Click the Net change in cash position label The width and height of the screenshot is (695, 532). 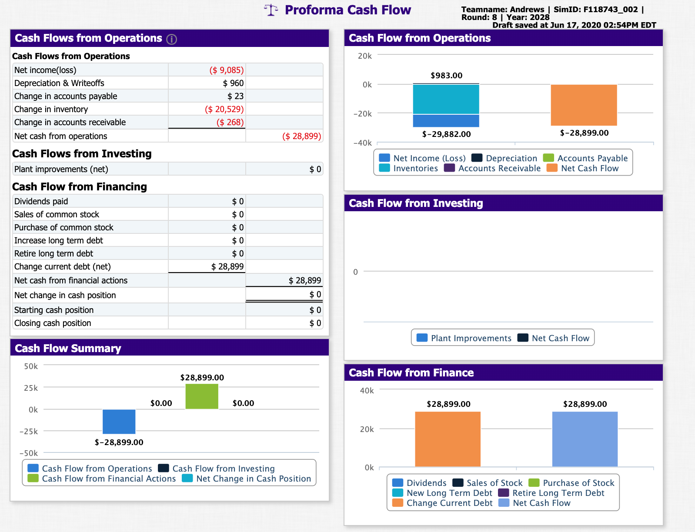(x=65, y=295)
